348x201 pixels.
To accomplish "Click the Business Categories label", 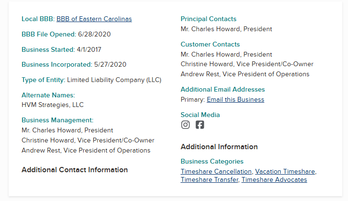I will tap(212, 162).
